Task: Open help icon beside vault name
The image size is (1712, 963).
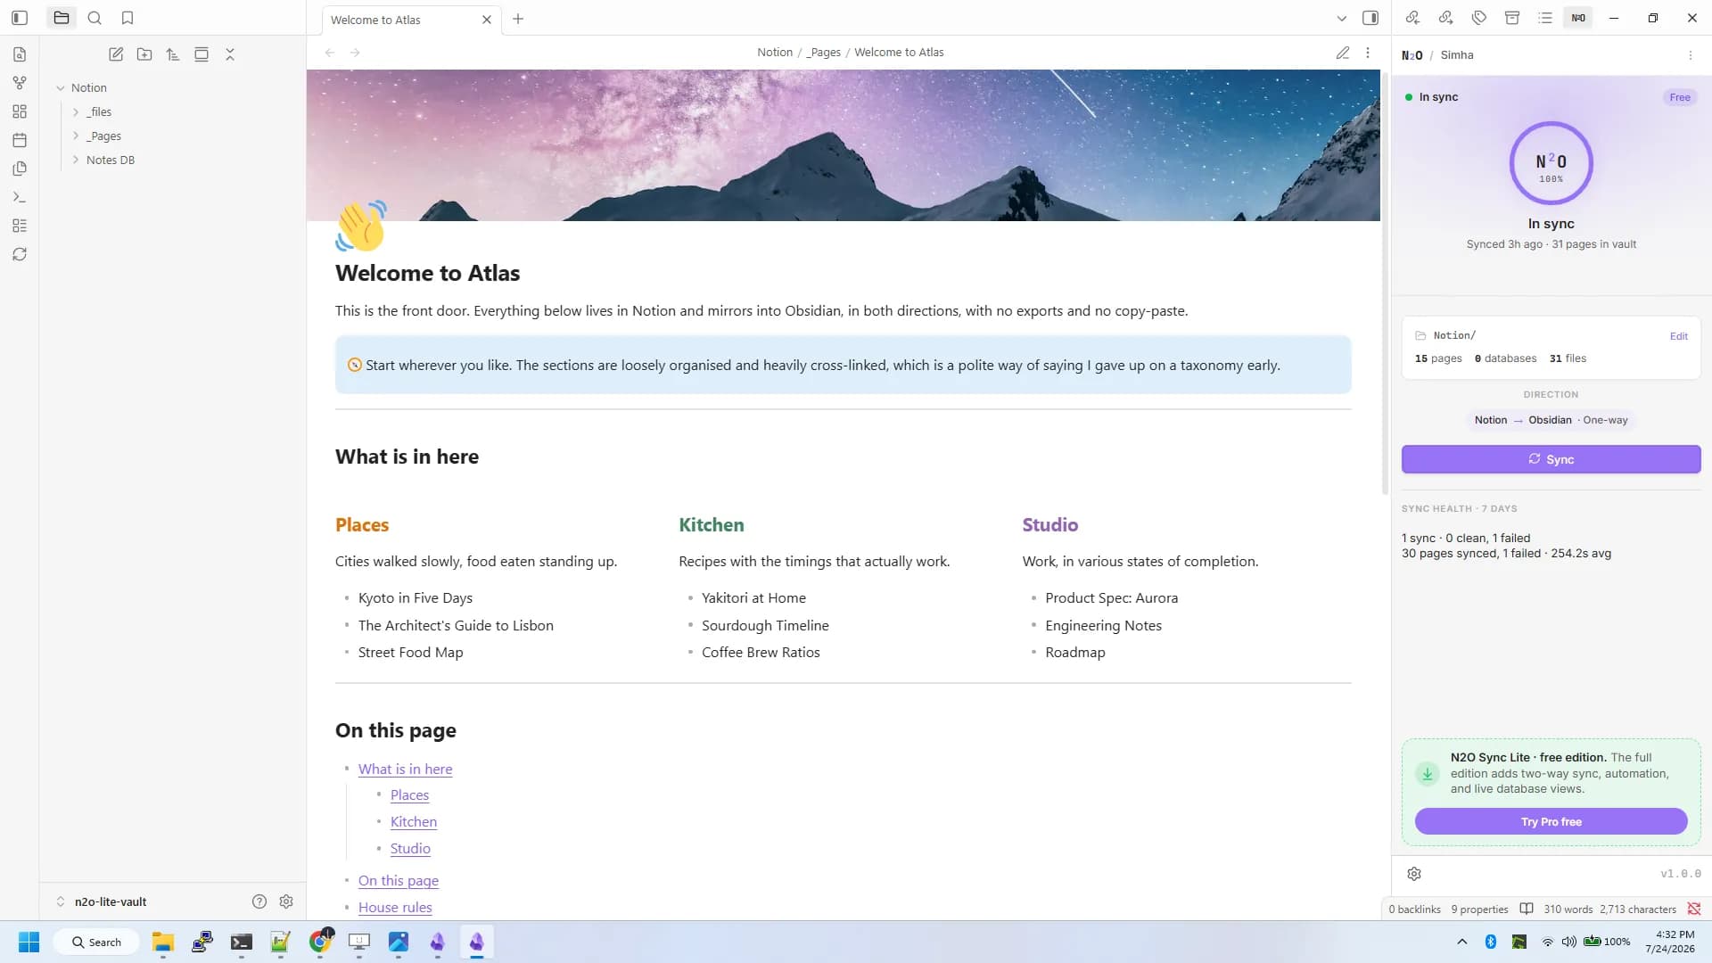Action: click(x=259, y=901)
